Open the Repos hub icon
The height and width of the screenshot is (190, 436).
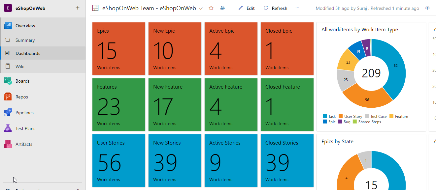point(8,97)
